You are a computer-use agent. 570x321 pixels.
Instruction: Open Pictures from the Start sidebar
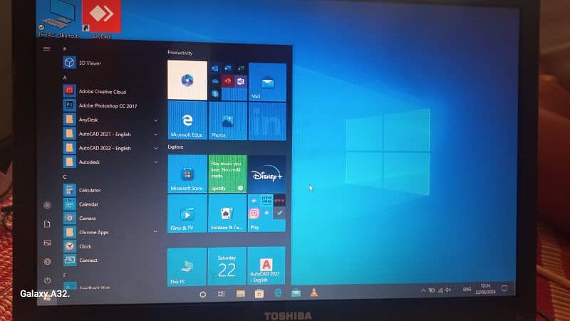click(47, 243)
